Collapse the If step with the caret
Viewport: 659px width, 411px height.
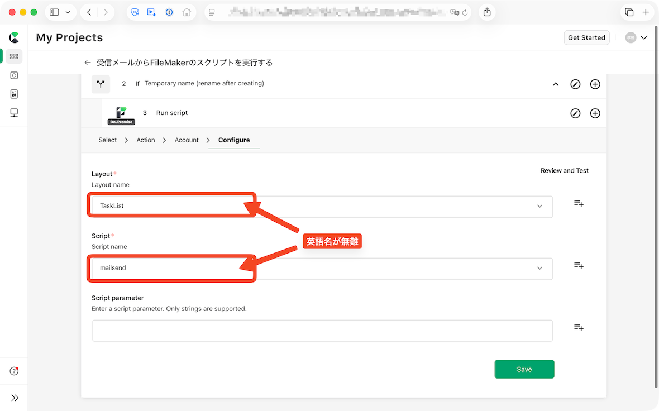coord(556,84)
